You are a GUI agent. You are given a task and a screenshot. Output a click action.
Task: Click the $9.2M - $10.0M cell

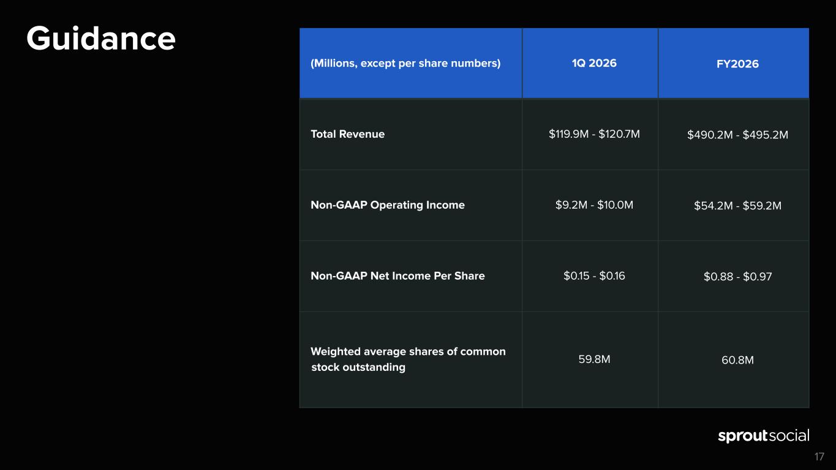coord(594,205)
